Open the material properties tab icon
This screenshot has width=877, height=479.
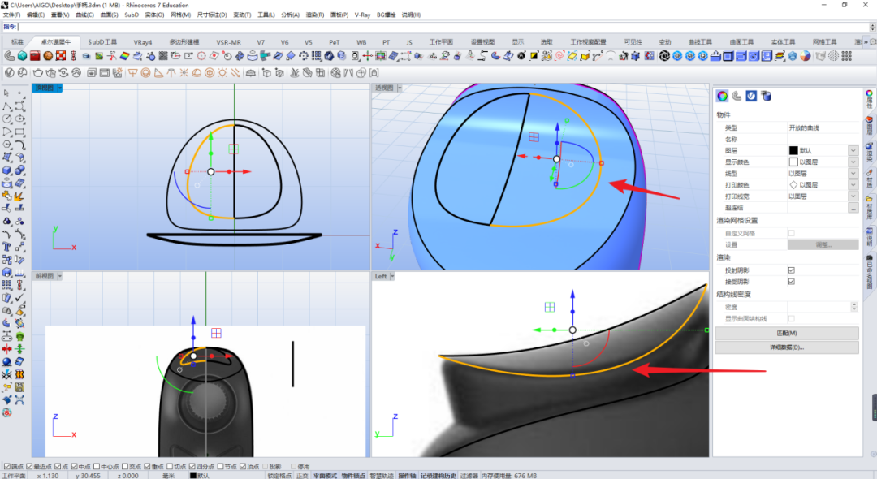pyautogui.click(x=737, y=96)
